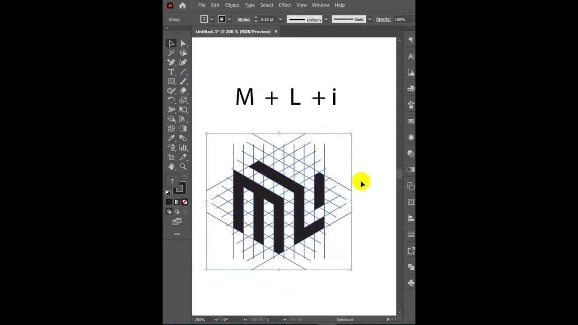Open artboard number dropdown

click(x=284, y=320)
